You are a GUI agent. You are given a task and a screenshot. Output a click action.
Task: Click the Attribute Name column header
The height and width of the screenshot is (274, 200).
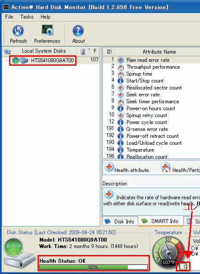click(159, 52)
